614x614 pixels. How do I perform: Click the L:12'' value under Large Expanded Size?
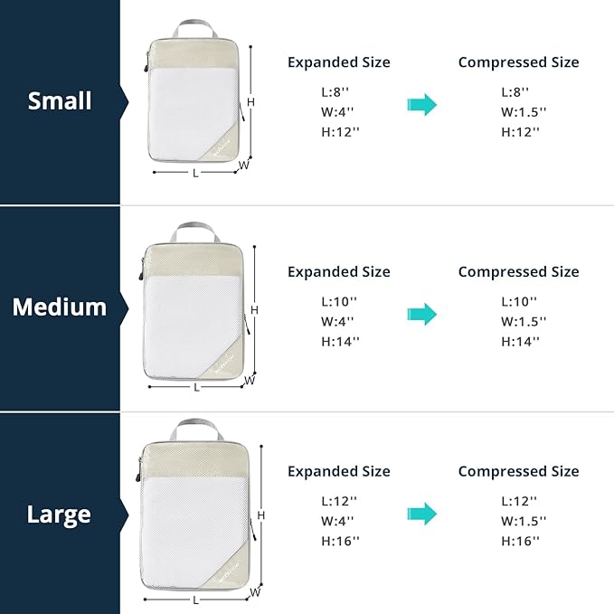(340, 500)
